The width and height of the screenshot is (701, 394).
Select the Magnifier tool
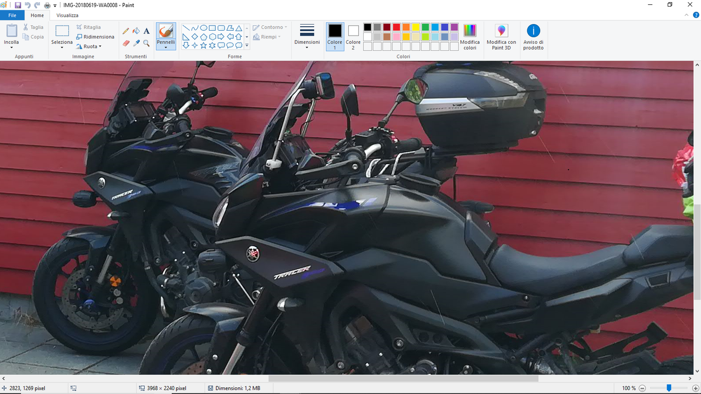(x=146, y=43)
